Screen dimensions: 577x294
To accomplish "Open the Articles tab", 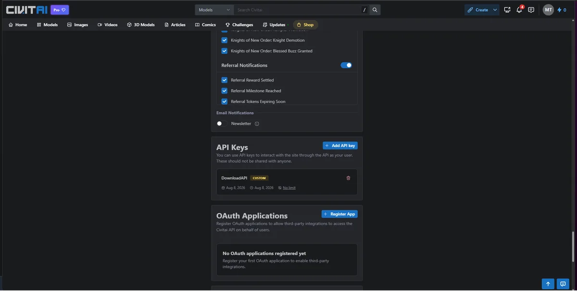I will [x=175, y=24].
